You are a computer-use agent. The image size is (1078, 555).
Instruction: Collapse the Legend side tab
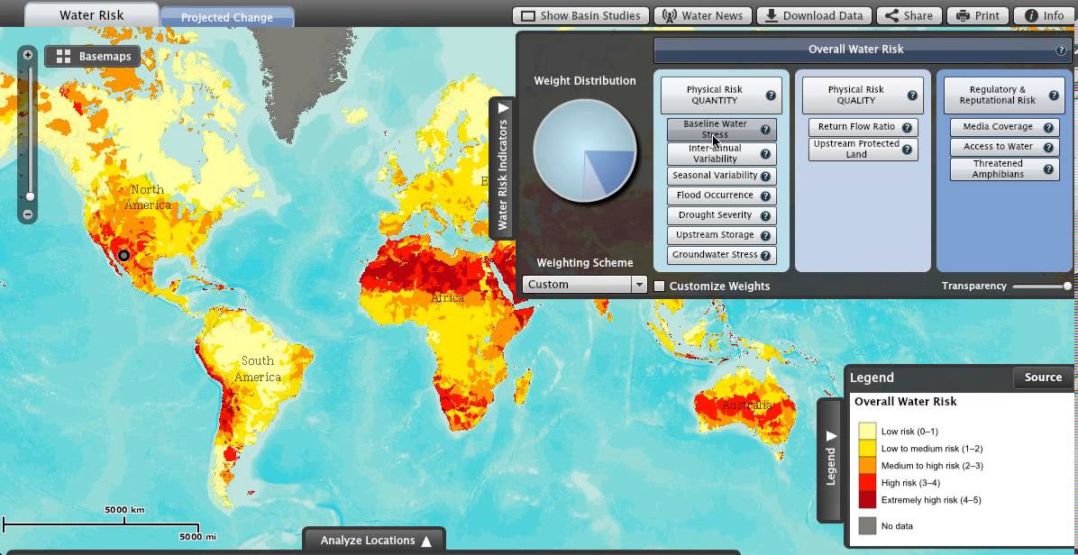[x=830, y=459]
